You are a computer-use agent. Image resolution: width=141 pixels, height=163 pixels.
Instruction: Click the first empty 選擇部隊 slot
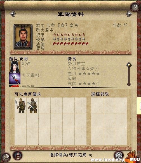(97, 105)
